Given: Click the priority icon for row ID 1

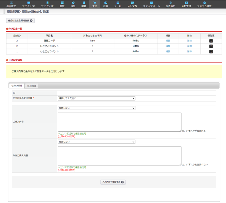Looking at the screenshot, I should pos(211,52).
